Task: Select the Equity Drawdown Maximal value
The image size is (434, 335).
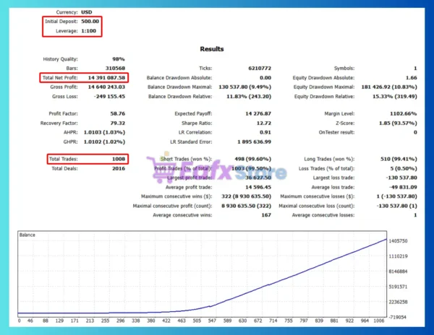Action: click(x=389, y=87)
